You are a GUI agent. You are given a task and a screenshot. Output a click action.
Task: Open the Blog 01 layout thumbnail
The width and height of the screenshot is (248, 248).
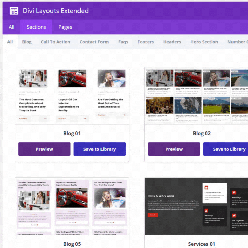pos(72,96)
